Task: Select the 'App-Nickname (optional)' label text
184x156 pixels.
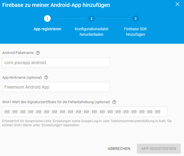Action: point(22,78)
